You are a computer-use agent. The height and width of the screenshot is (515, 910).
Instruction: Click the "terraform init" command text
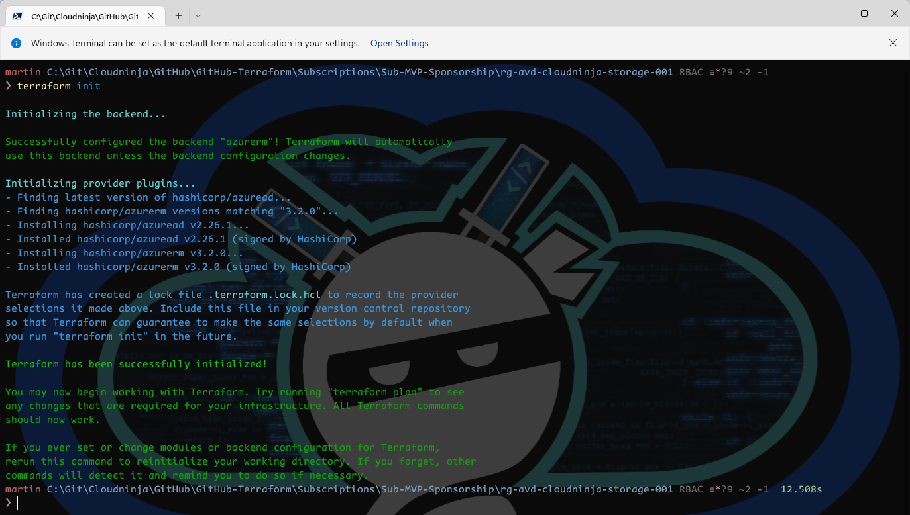(x=59, y=86)
